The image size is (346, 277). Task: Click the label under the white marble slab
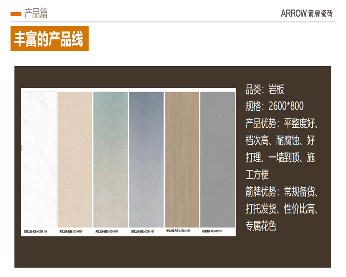pos(35,232)
